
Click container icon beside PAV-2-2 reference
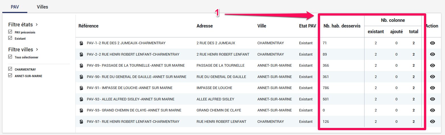pyautogui.click(x=81, y=54)
